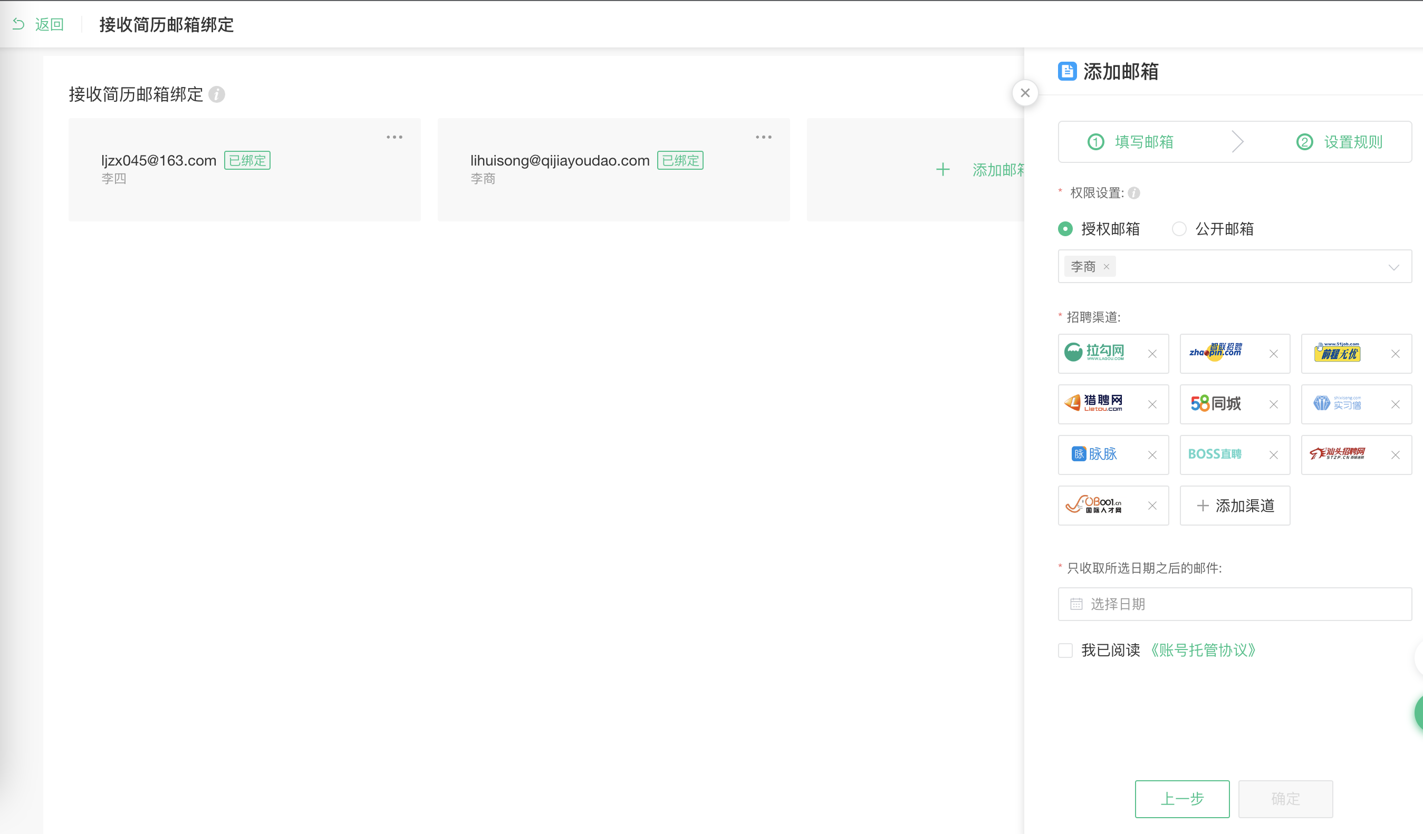Open info icon next to 权限设置
This screenshot has height=834, width=1423.
point(1134,193)
